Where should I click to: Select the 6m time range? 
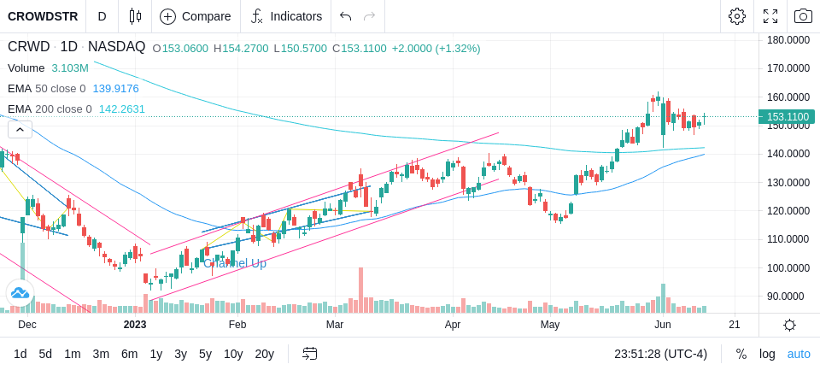point(129,355)
